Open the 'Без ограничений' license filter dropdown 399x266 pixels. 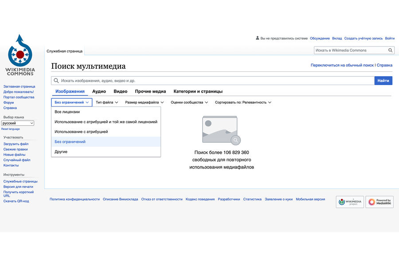pos(71,102)
